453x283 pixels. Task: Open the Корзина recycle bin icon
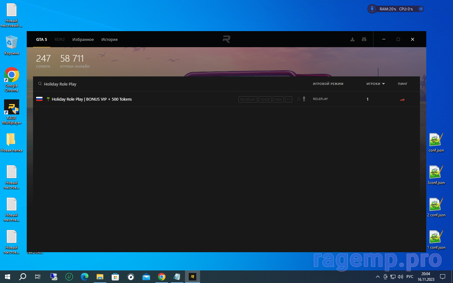coord(12,45)
